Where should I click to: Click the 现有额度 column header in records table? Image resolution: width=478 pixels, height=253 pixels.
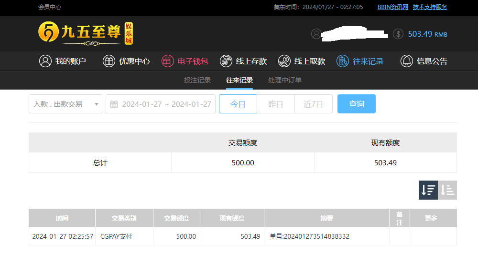tap(232, 218)
